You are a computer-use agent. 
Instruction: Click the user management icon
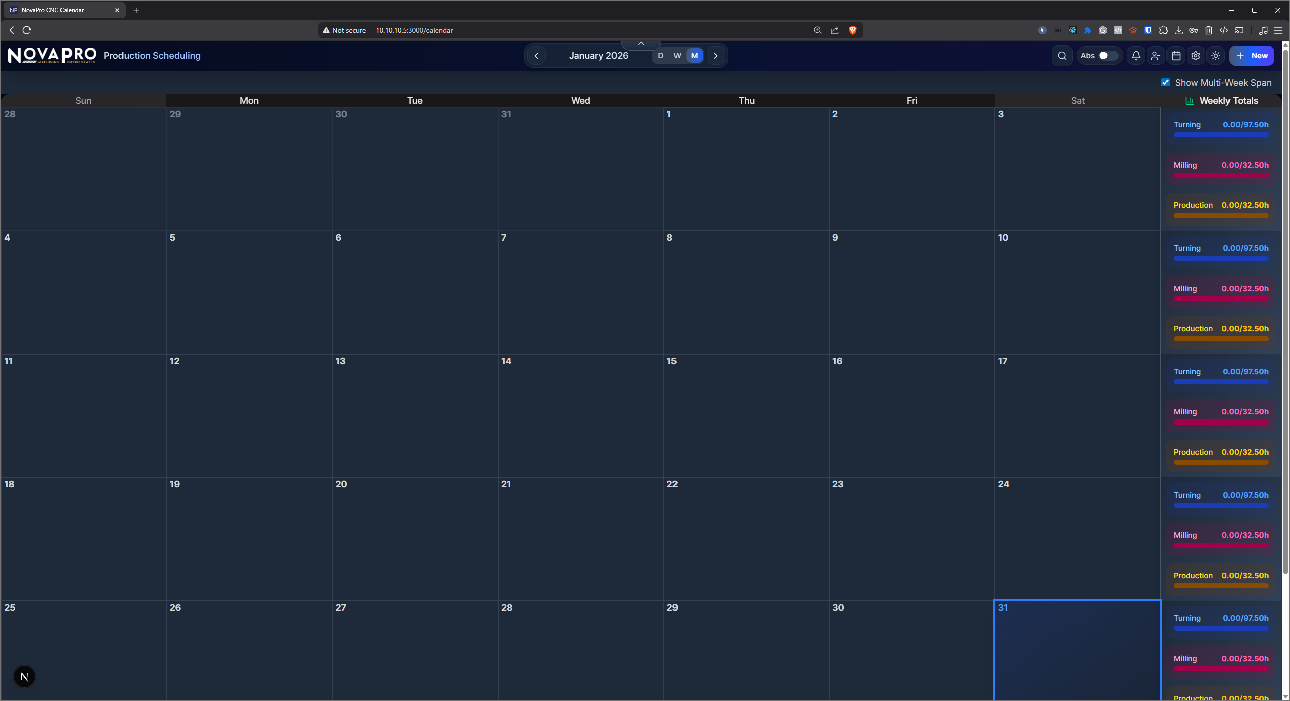click(x=1155, y=55)
